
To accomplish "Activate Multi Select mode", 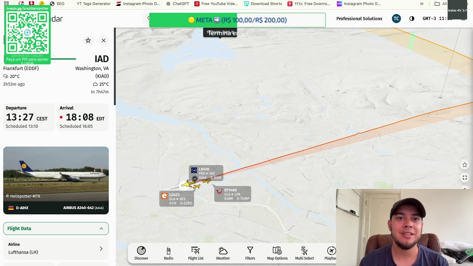I will (x=304, y=253).
